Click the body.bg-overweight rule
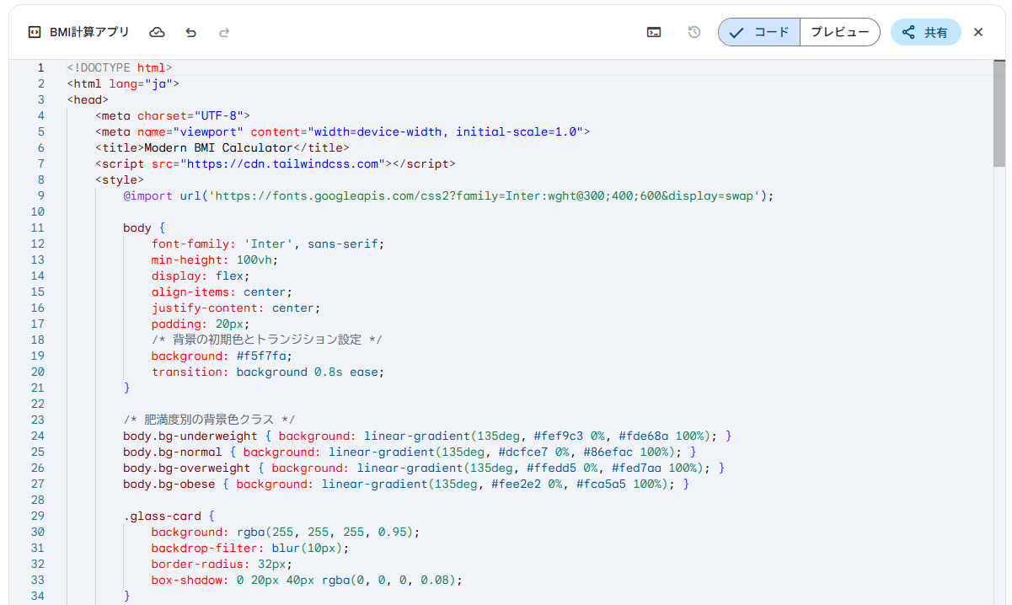 424,468
